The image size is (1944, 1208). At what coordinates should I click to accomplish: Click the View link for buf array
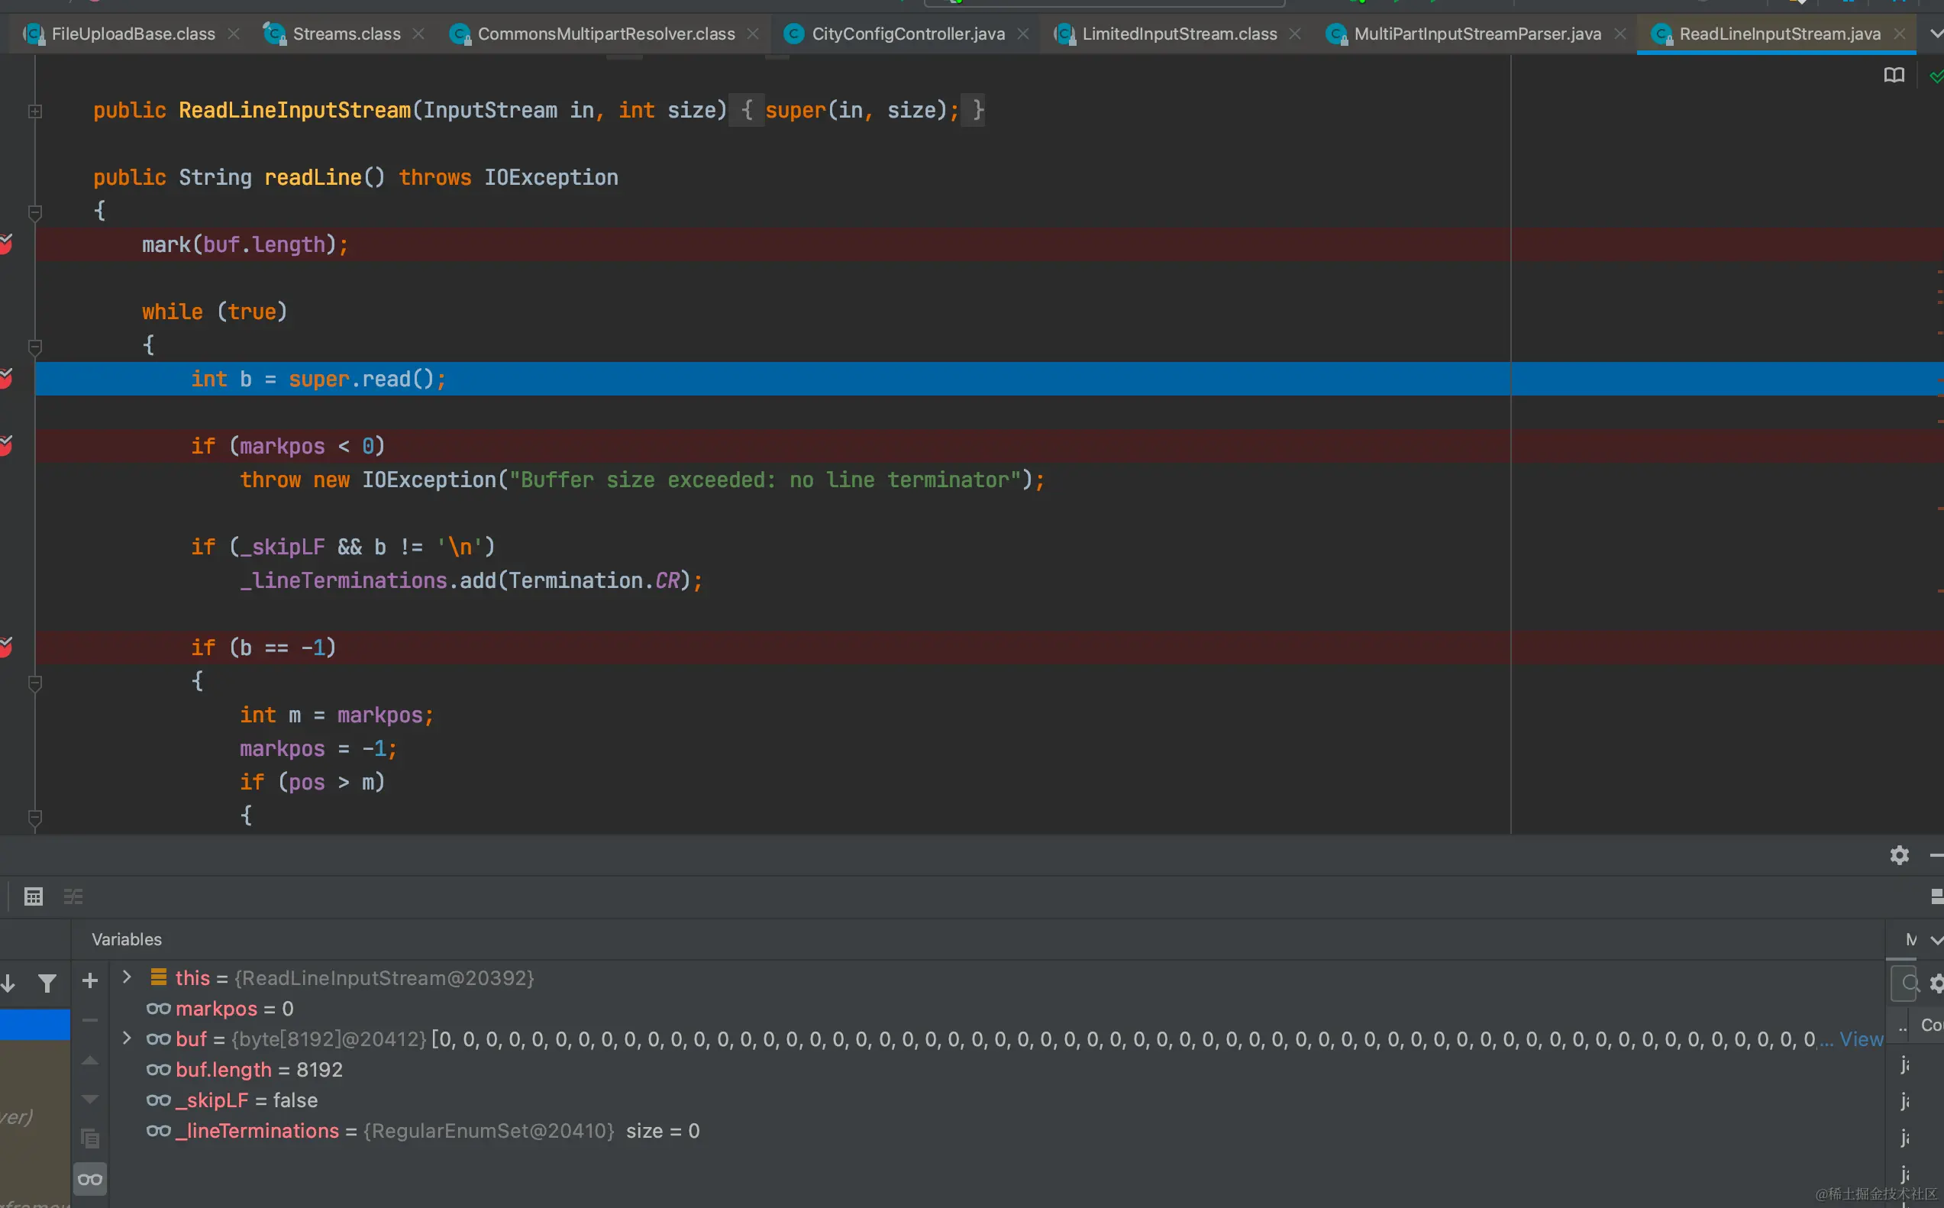coord(1861,1038)
